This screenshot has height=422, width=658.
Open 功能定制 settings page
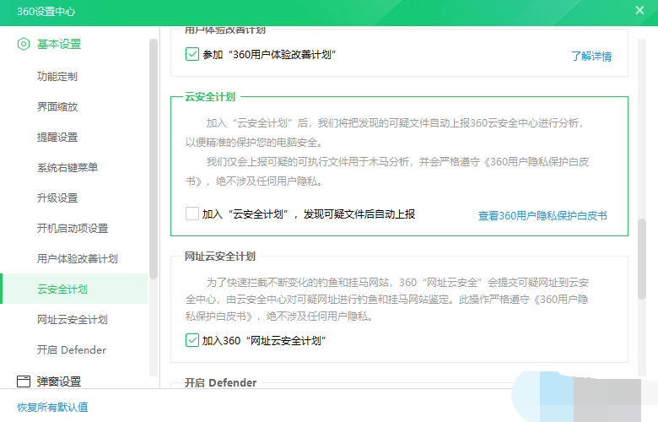[57, 76]
